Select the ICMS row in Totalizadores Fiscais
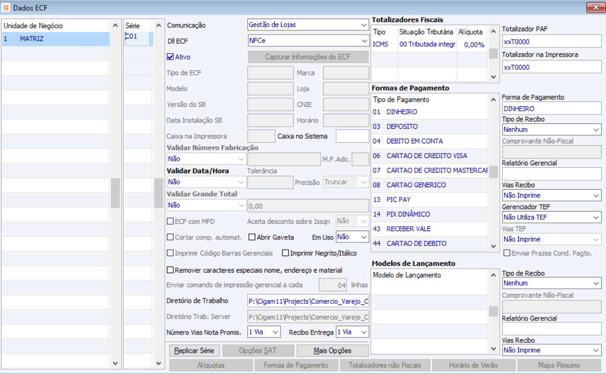 [x=429, y=44]
